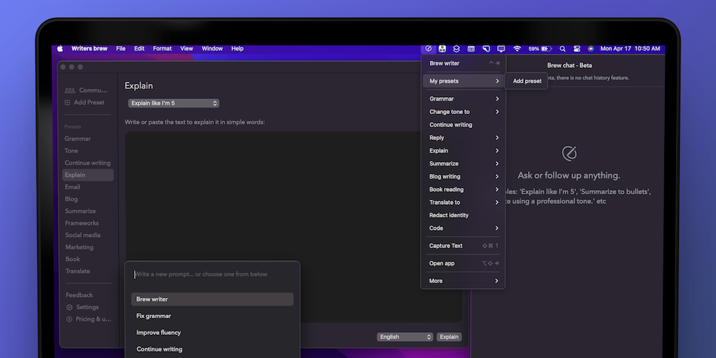Click the Add preset submenu item
The width and height of the screenshot is (716, 358).
pos(527,81)
